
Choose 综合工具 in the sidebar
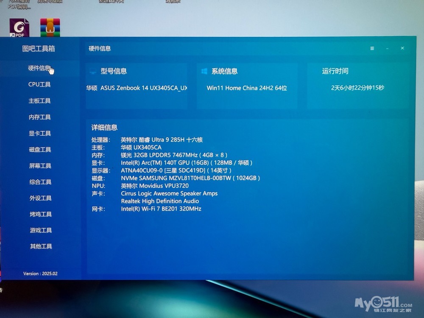click(x=40, y=182)
